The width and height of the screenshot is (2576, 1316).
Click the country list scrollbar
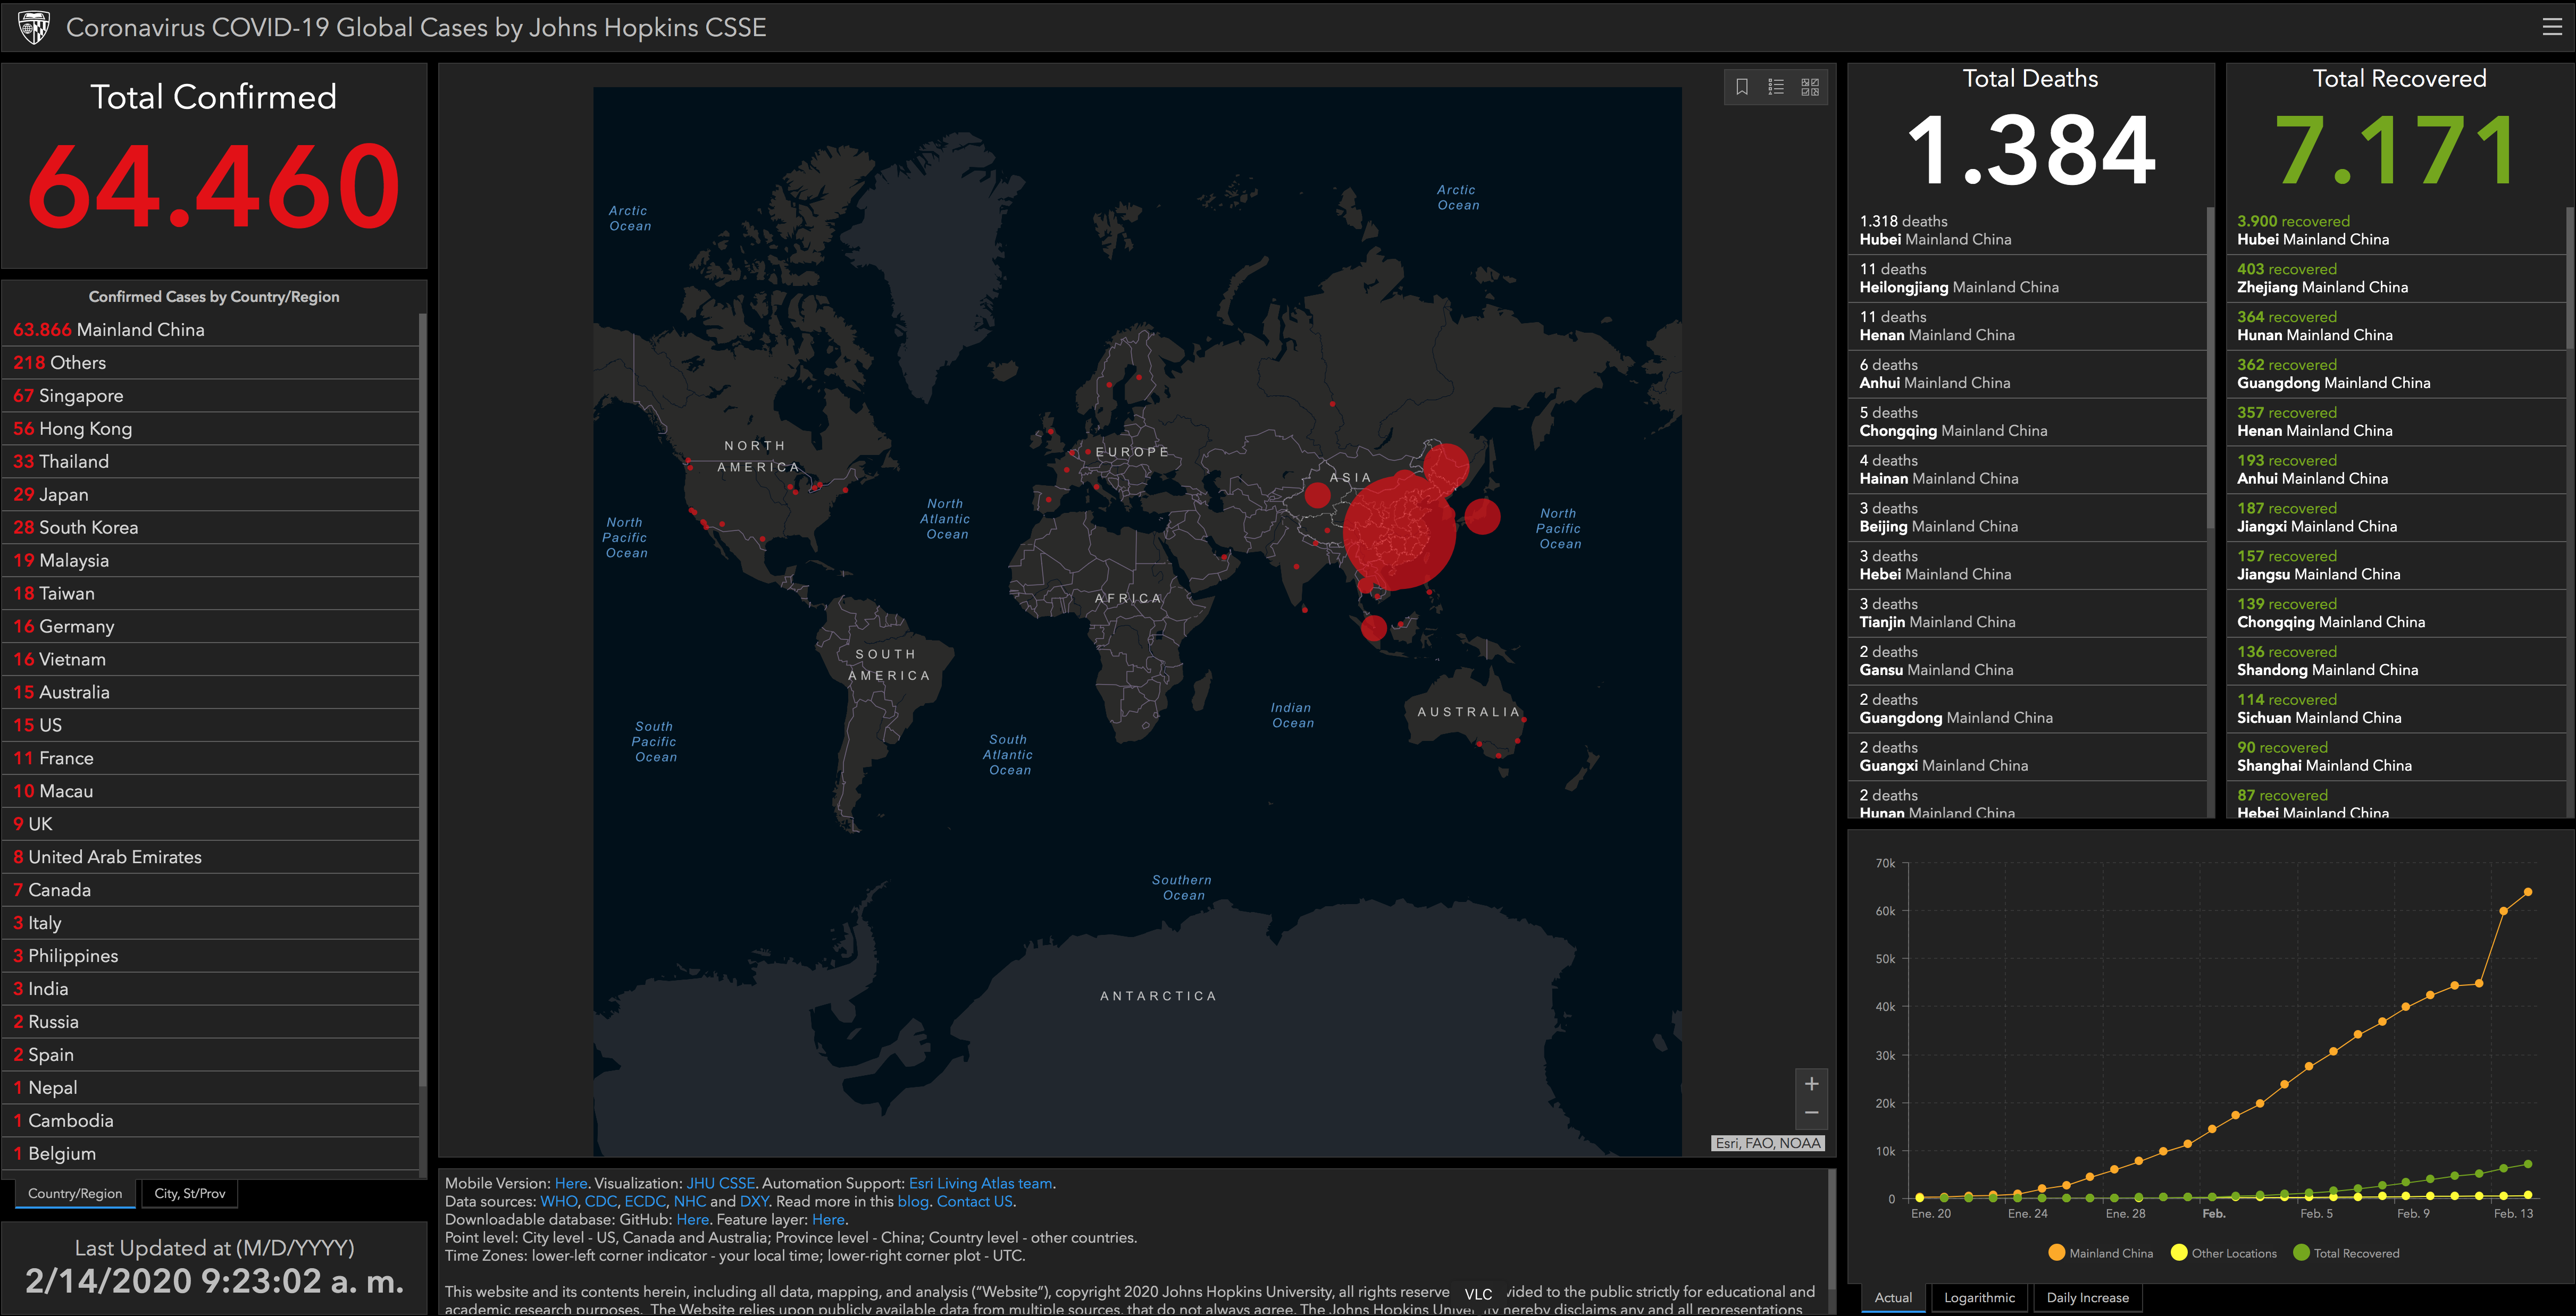(x=423, y=699)
